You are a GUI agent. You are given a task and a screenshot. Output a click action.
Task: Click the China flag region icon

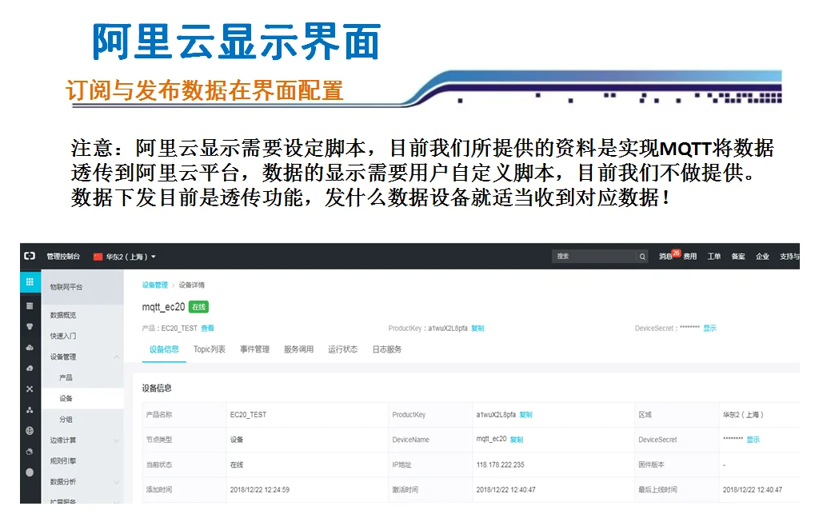coord(98,256)
